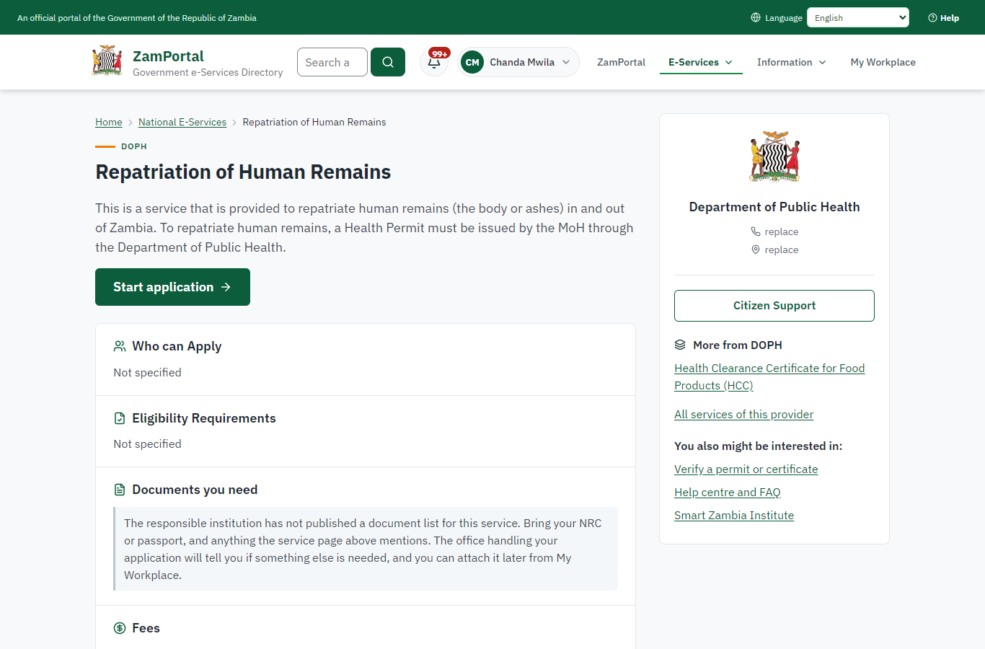Follow the National E-Services breadcrumb
This screenshot has width=985, height=649.
[182, 122]
